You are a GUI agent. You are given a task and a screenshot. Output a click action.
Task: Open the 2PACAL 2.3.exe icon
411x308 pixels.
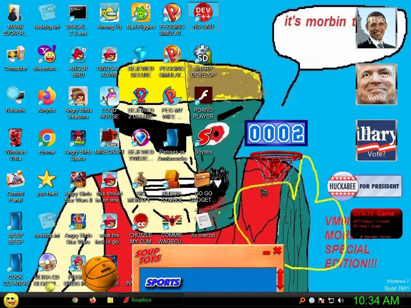pyautogui.click(x=78, y=20)
